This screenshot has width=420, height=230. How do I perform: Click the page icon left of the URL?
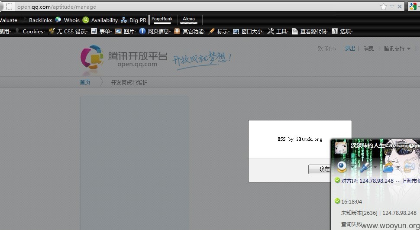pos(9,6)
